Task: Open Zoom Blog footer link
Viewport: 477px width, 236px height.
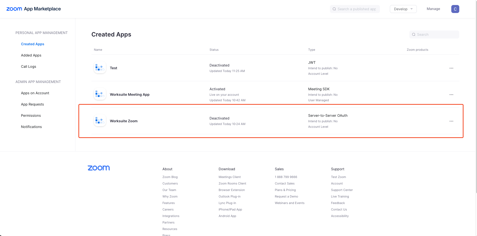Action: (170, 177)
